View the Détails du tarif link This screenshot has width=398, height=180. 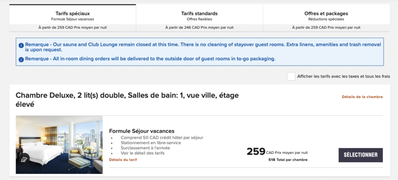coord(123,160)
